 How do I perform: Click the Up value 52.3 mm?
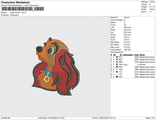click(x=127, y=32)
